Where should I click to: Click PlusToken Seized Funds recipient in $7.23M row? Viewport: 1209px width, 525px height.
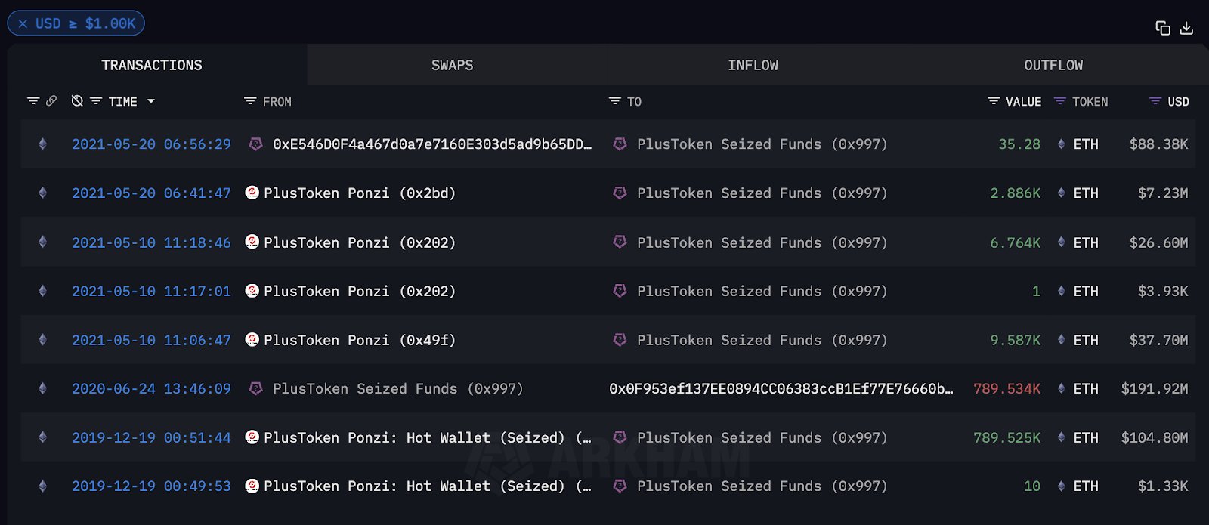point(762,193)
